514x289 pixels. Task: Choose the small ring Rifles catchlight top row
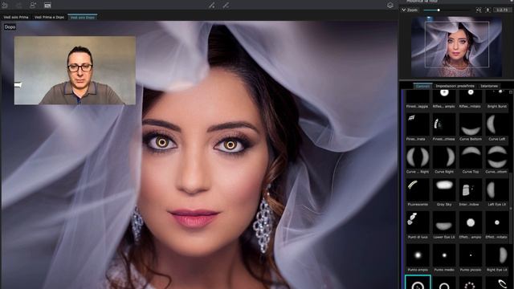tap(471, 100)
